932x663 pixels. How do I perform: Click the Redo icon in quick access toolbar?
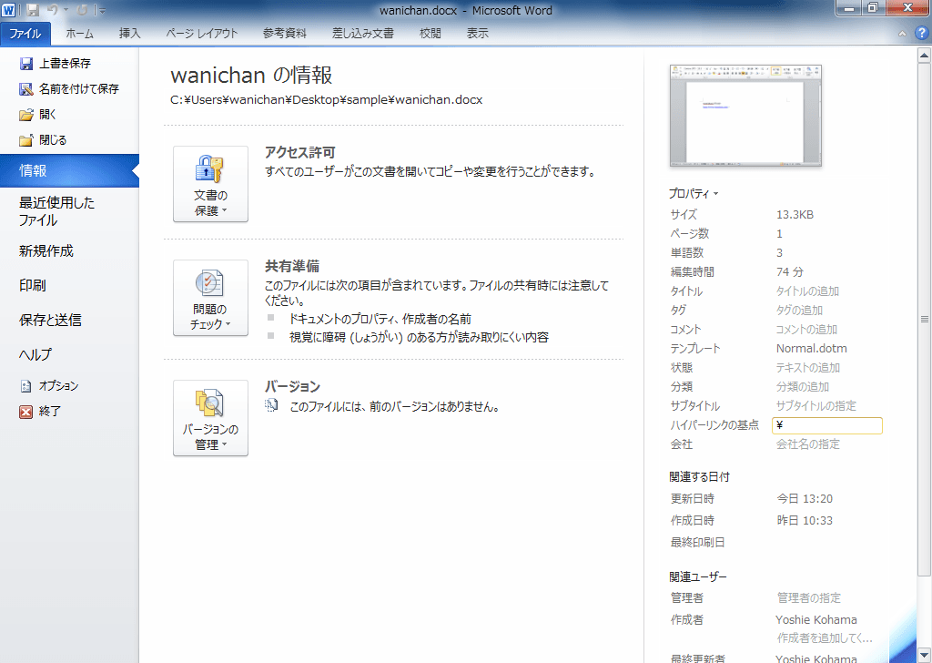coord(82,10)
